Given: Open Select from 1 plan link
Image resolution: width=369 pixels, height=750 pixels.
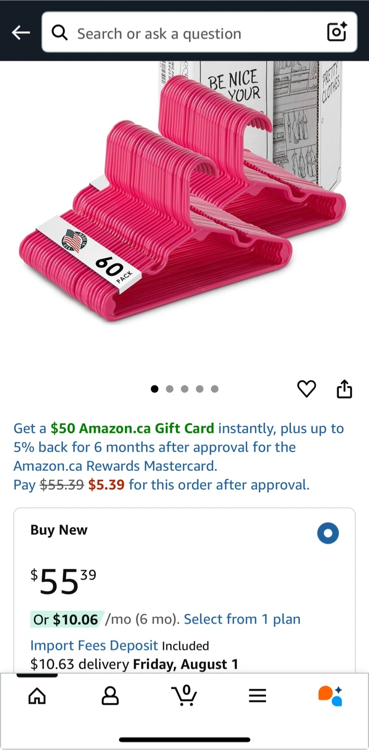Looking at the screenshot, I should (x=242, y=619).
